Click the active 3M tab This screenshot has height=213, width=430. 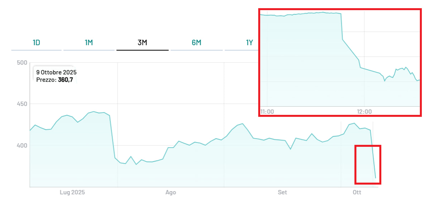point(142,43)
